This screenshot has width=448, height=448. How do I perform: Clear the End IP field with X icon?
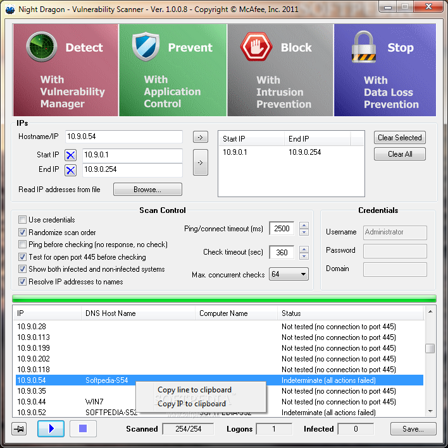(x=70, y=170)
